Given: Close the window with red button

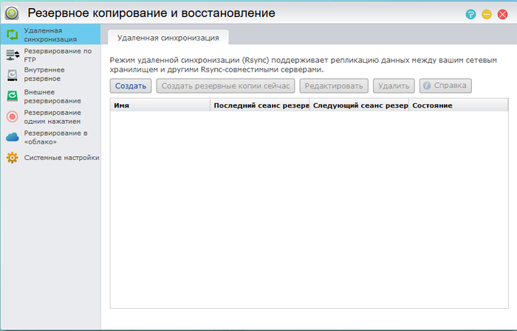Looking at the screenshot, I should [x=502, y=14].
